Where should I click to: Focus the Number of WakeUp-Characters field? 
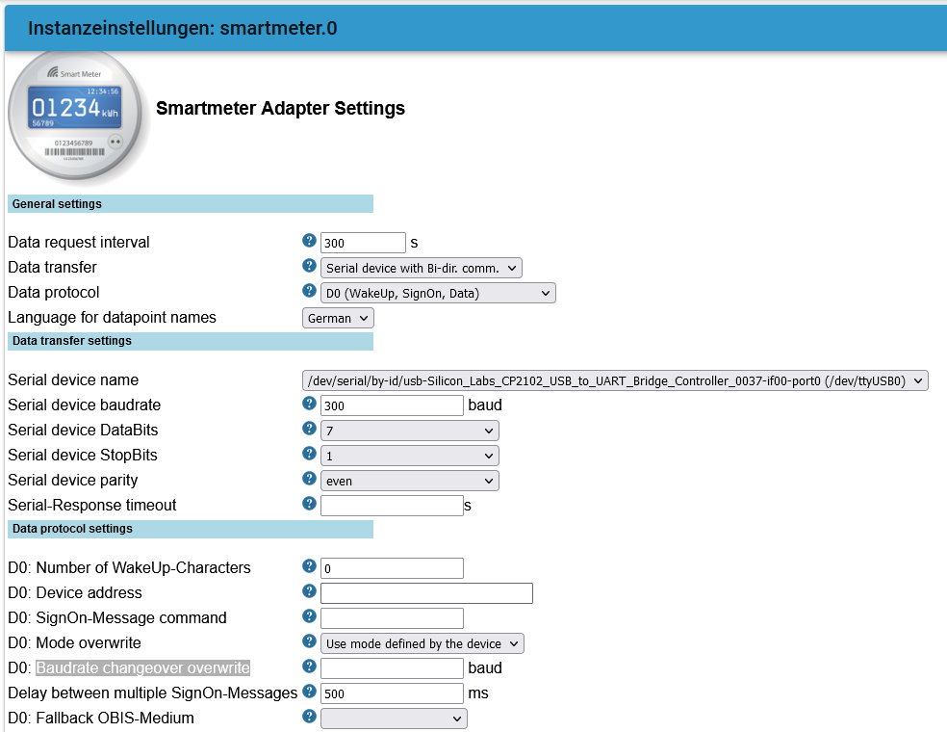[x=392, y=568]
